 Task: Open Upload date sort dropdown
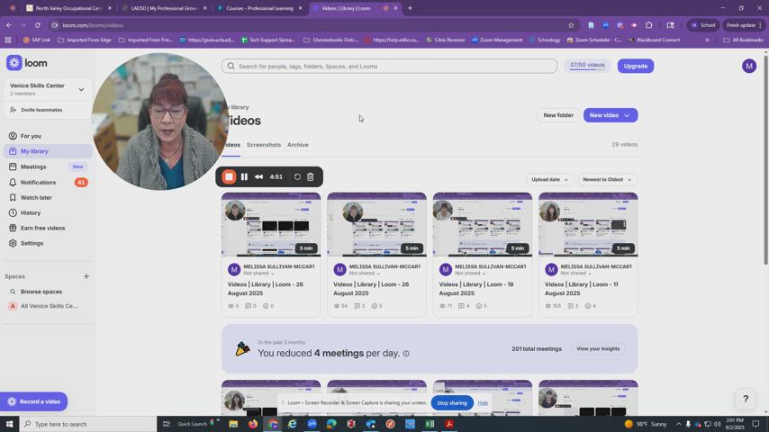pyautogui.click(x=550, y=179)
